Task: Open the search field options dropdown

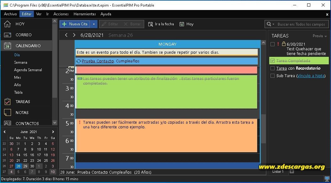Action: pos(273,24)
